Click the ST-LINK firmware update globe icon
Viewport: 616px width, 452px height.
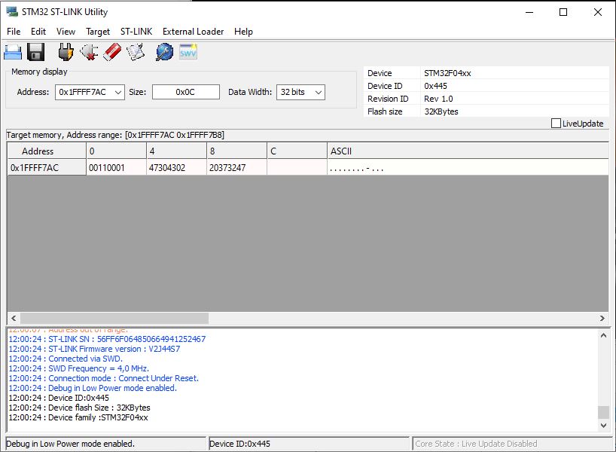(x=164, y=52)
